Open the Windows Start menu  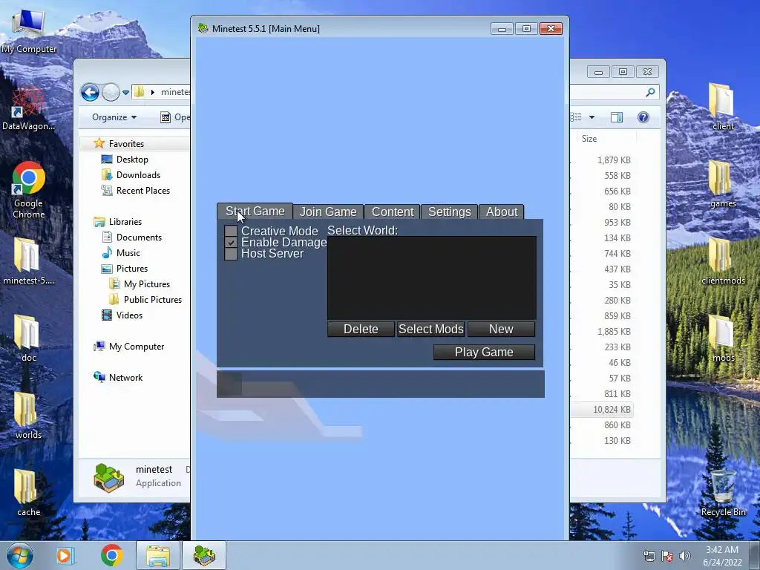20,555
